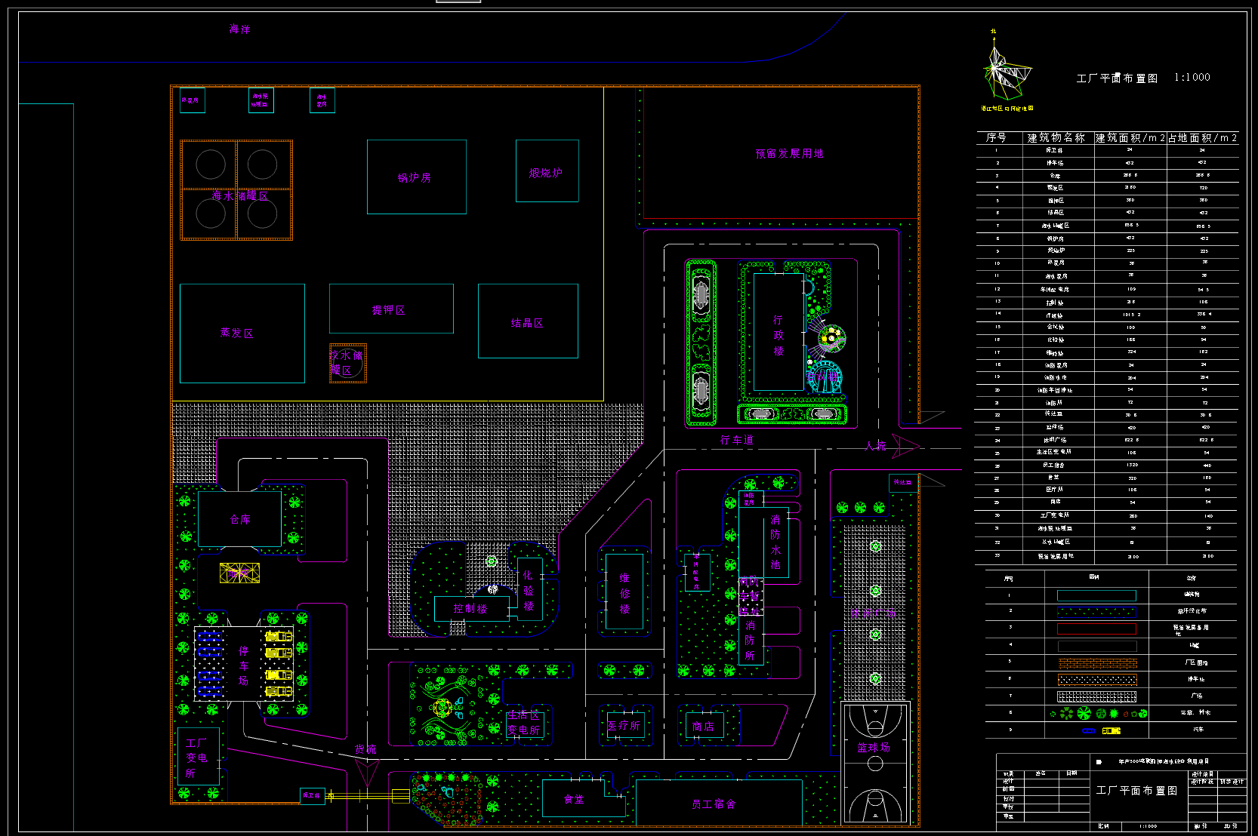Click the 海水储罐区 label over the tanks
Screen dimensions: 1258x836
point(239,196)
